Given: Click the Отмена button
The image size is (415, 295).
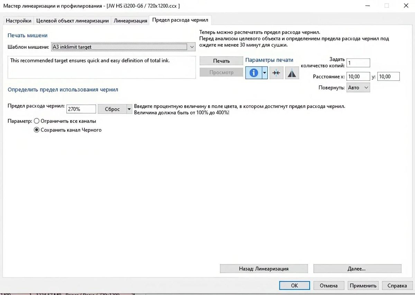Looking at the screenshot, I should [x=329, y=285].
